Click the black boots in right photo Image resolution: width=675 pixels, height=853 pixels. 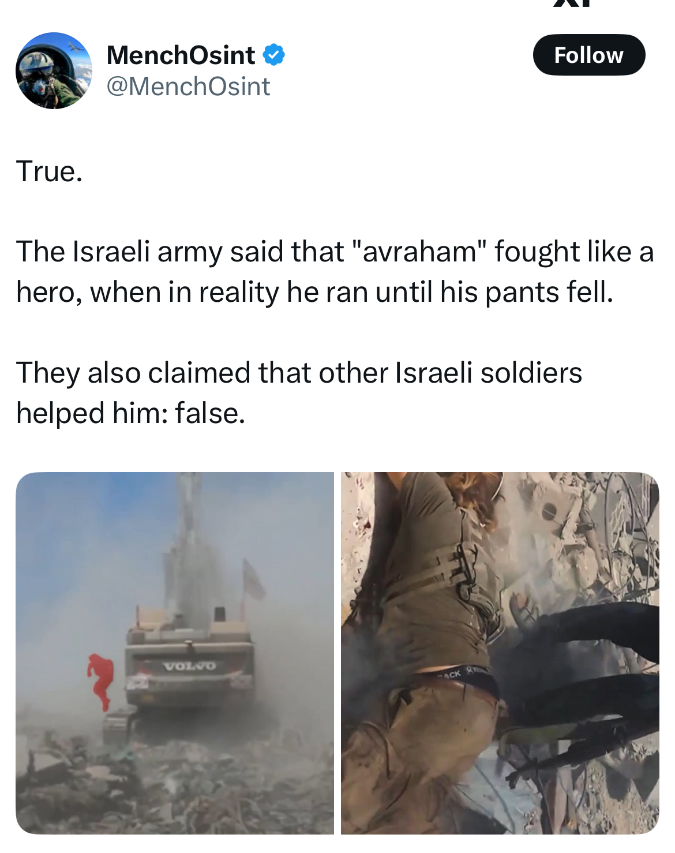coord(577,664)
